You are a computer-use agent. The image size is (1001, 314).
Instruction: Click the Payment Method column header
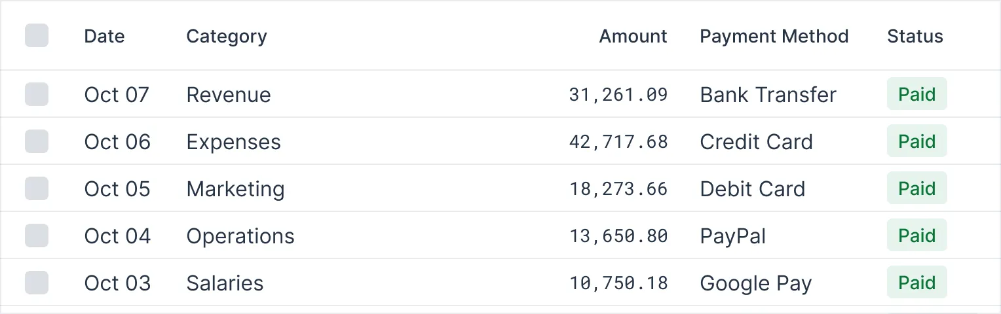(774, 37)
